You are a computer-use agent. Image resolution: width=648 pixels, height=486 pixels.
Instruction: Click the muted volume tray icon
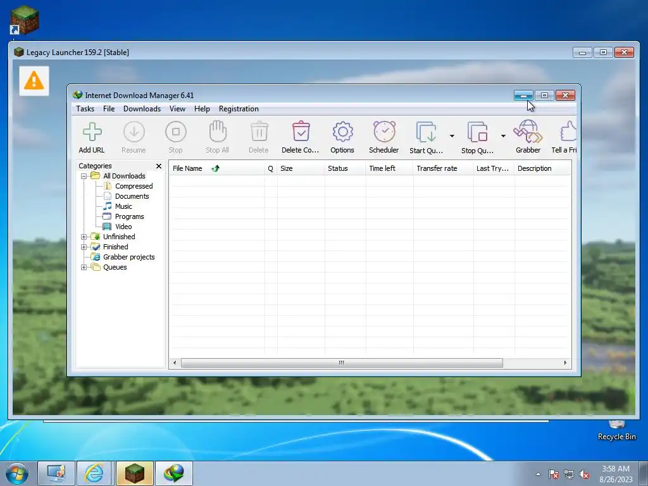click(584, 475)
